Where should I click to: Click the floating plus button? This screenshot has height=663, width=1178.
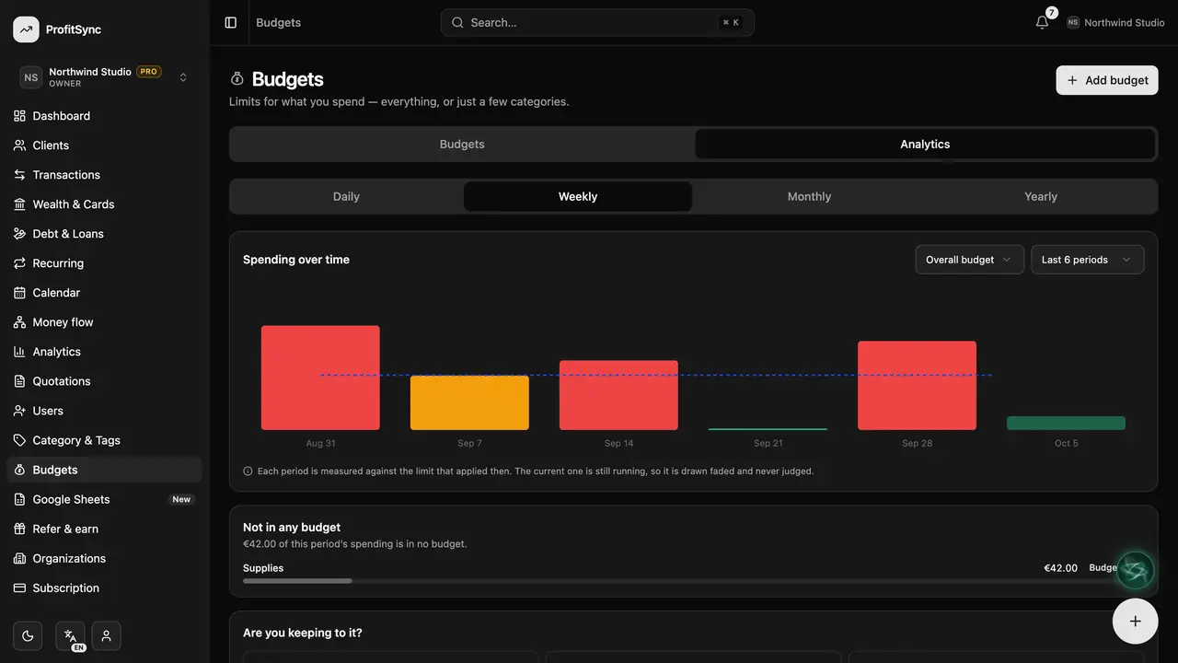(1135, 621)
